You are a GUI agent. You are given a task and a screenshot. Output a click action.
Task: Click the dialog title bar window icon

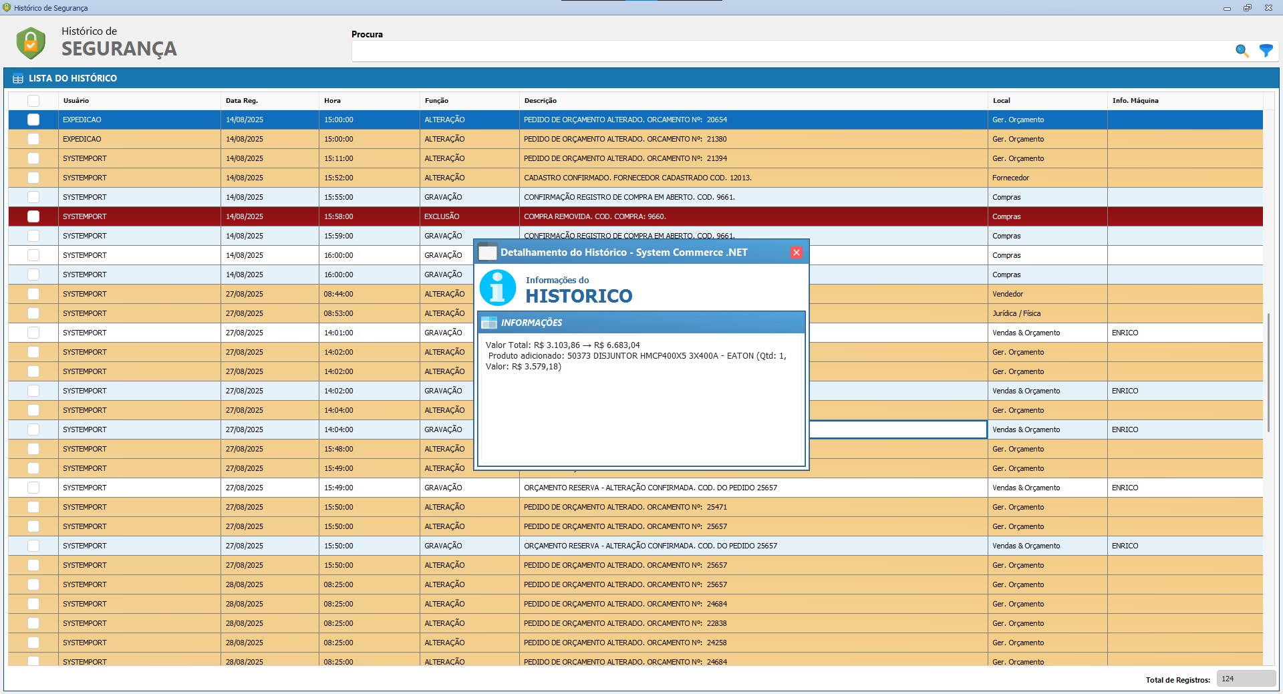tap(488, 252)
